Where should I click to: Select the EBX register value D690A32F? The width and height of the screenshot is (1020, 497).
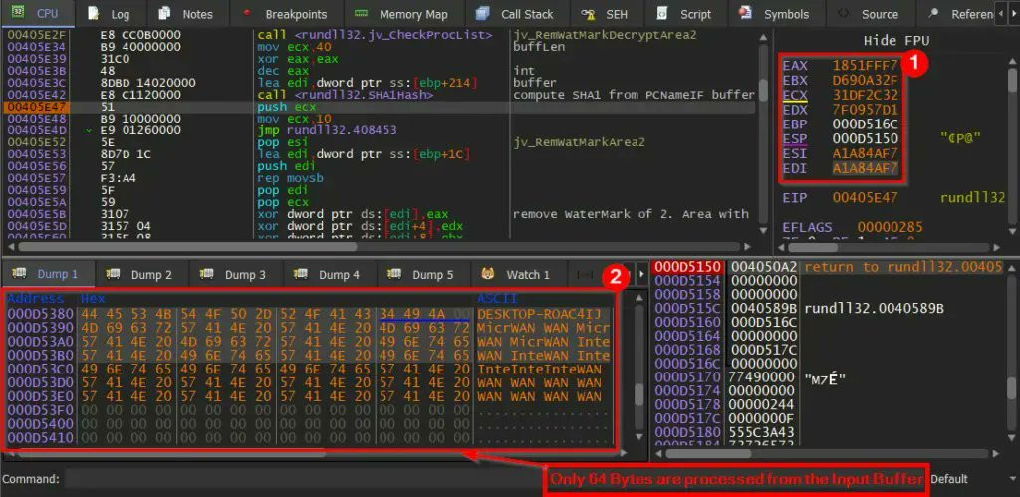[x=866, y=80]
